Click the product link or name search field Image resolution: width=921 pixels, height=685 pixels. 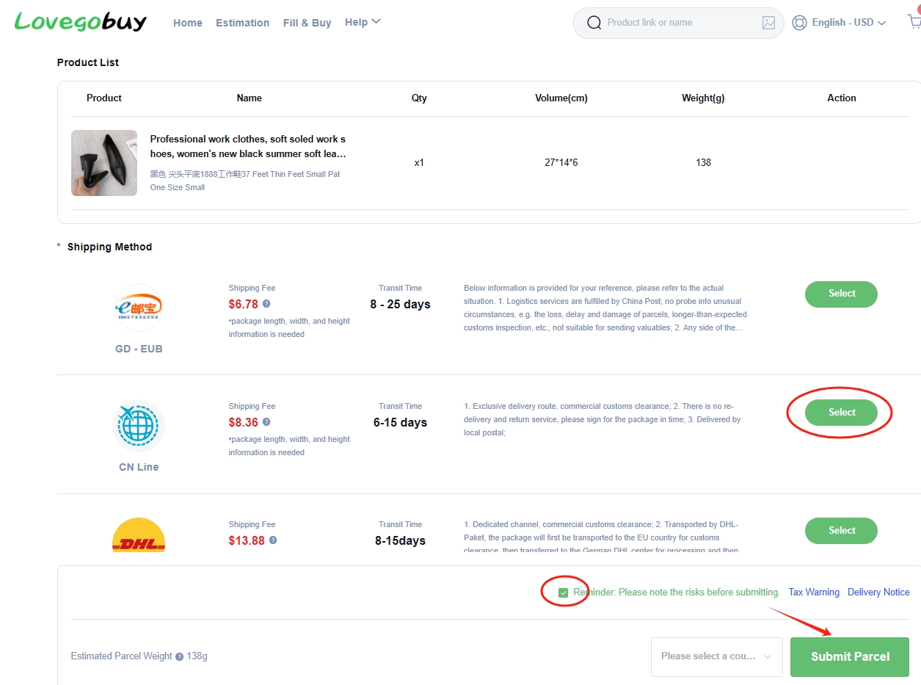tap(680, 23)
